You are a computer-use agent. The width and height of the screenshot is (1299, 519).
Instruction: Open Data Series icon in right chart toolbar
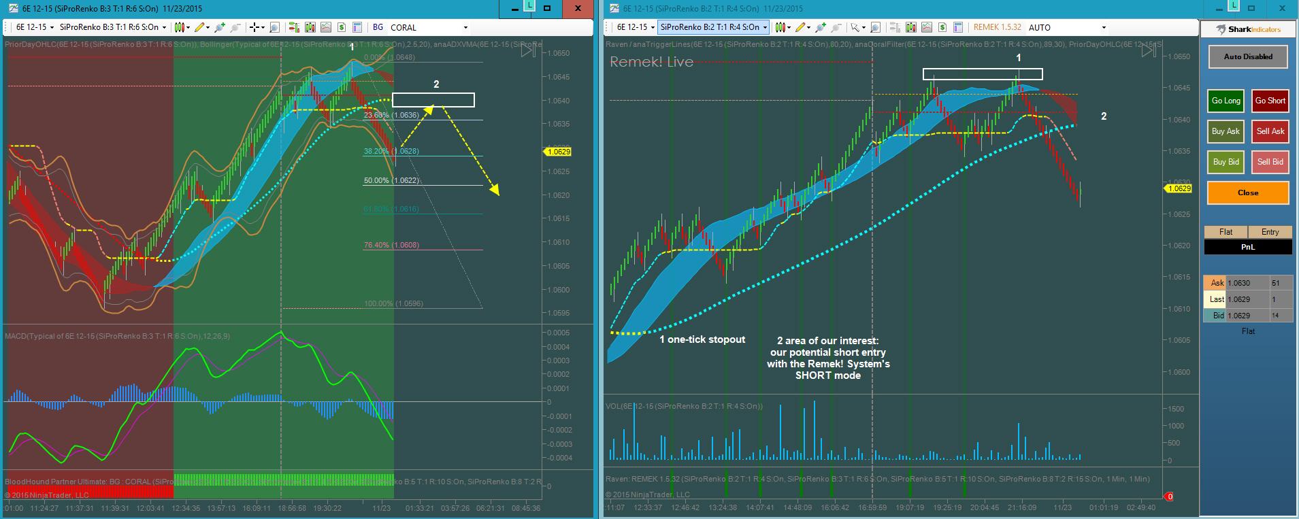(911, 27)
